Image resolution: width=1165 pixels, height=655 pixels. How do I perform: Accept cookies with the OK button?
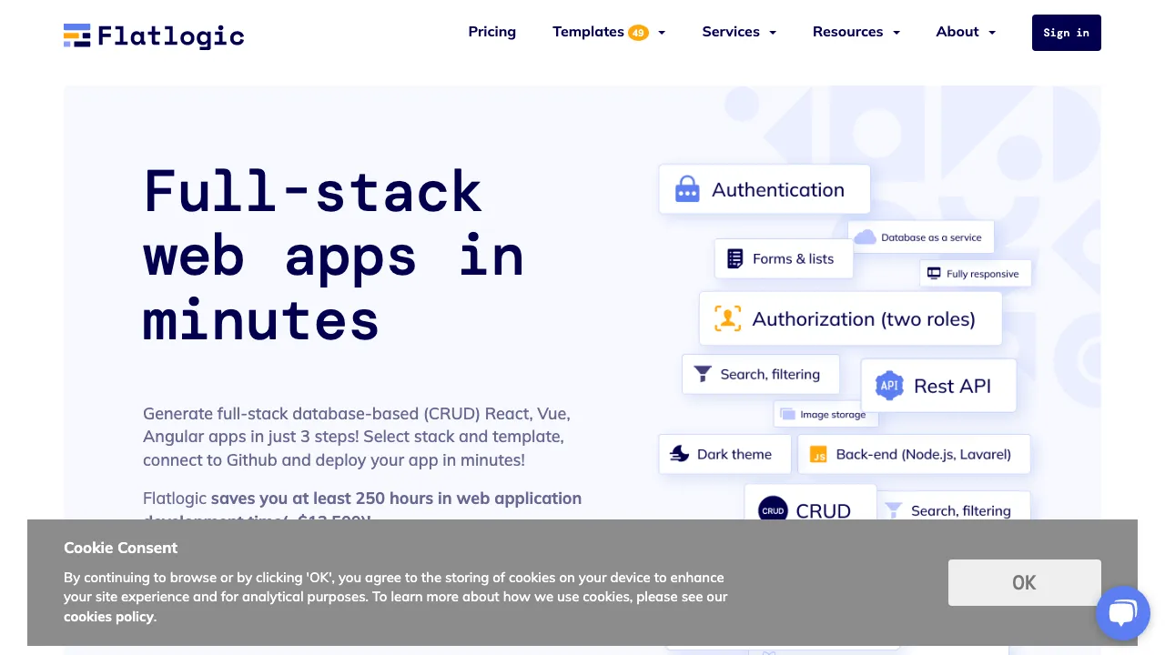pos(1025,582)
